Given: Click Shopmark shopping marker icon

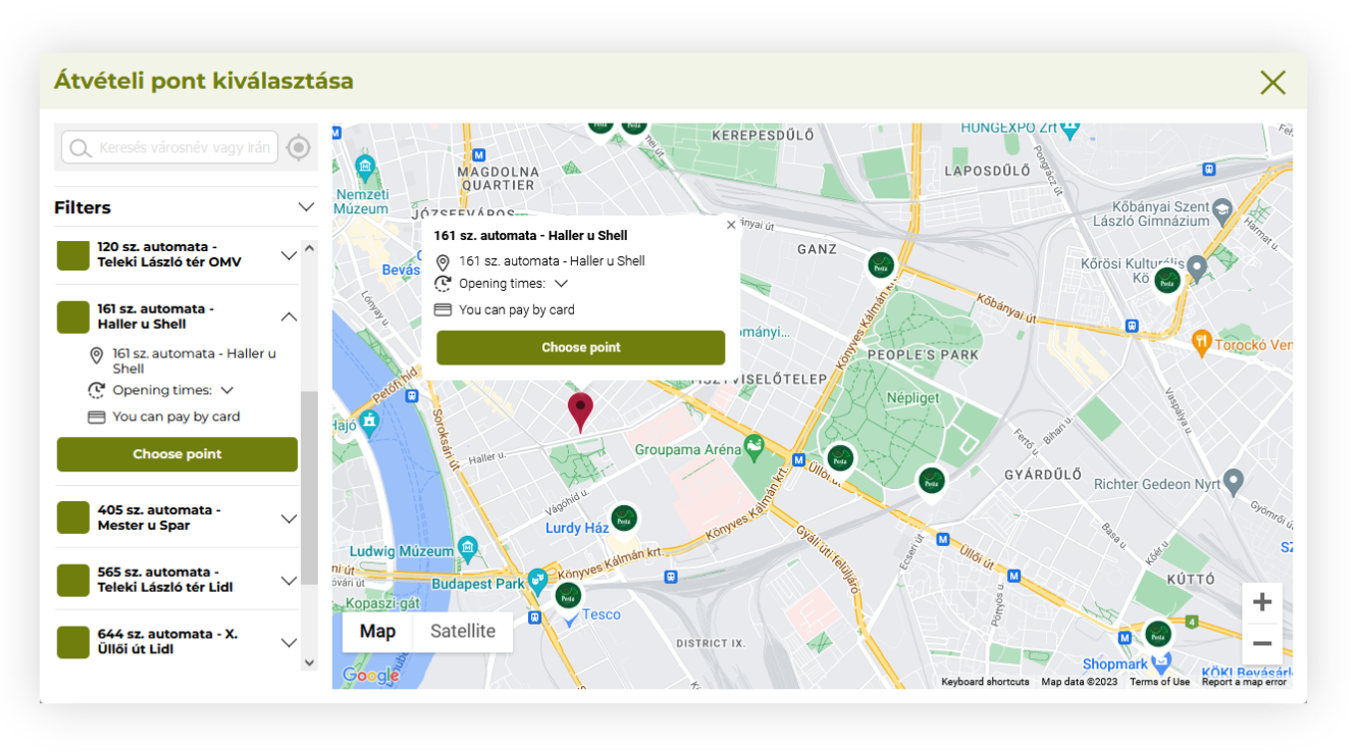Looking at the screenshot, I should coord(1160,661).
